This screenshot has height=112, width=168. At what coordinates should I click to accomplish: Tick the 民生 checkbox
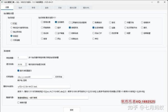[x=56, y=39]
